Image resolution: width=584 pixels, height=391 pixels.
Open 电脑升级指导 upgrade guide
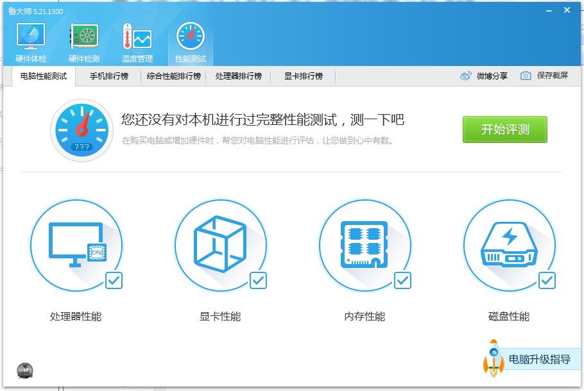[539, 360]
